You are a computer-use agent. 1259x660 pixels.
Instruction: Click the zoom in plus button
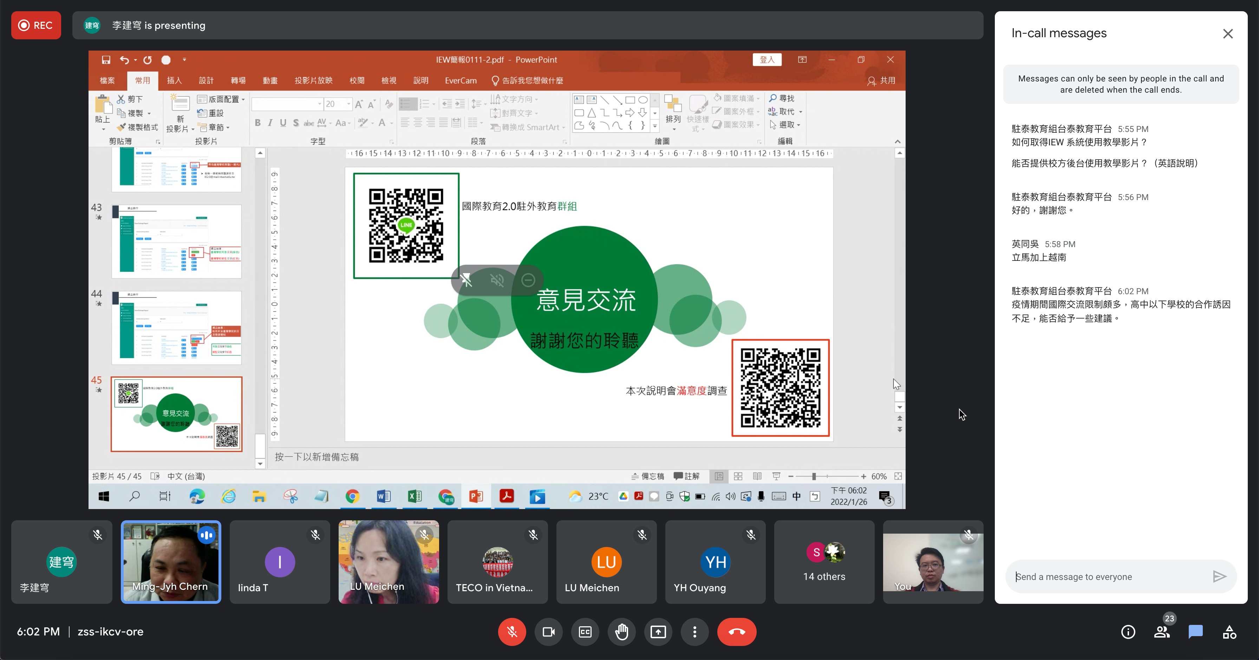click(x=863, y=476)
